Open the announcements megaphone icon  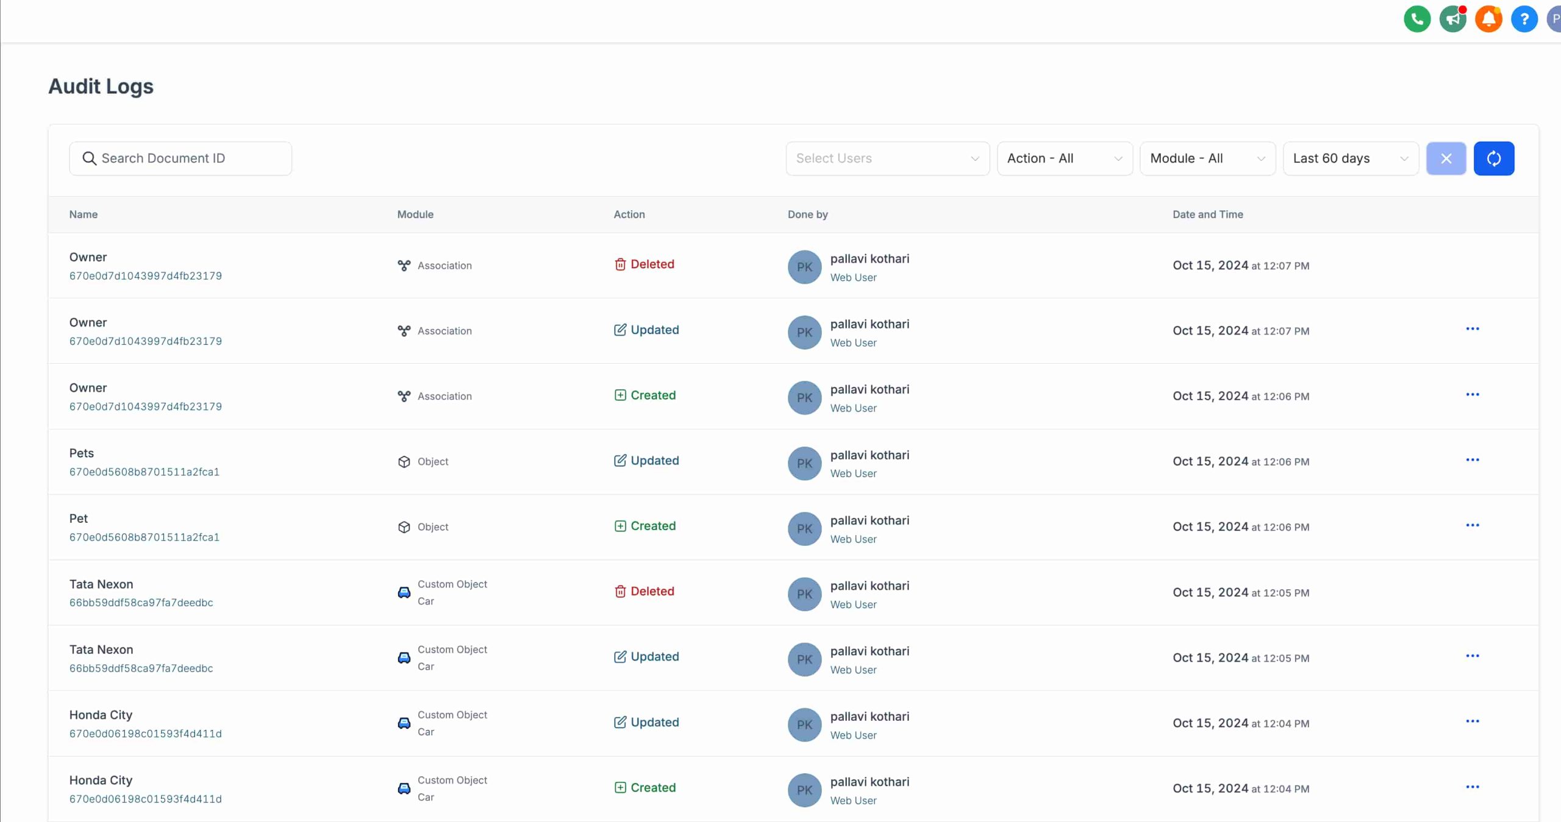pyautogui.click(x=1452, y=19)
